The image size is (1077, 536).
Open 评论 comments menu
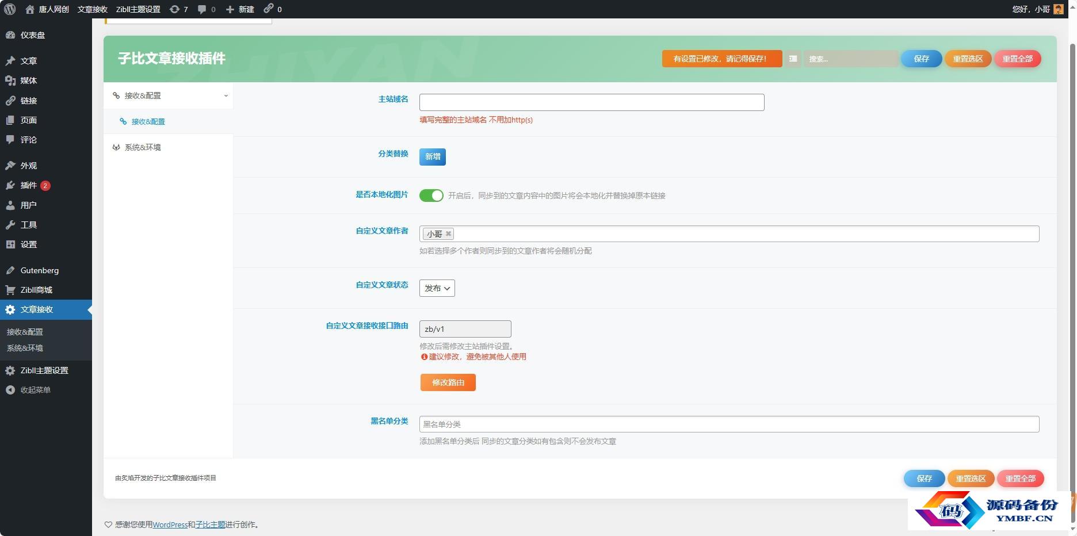(46, 140)
